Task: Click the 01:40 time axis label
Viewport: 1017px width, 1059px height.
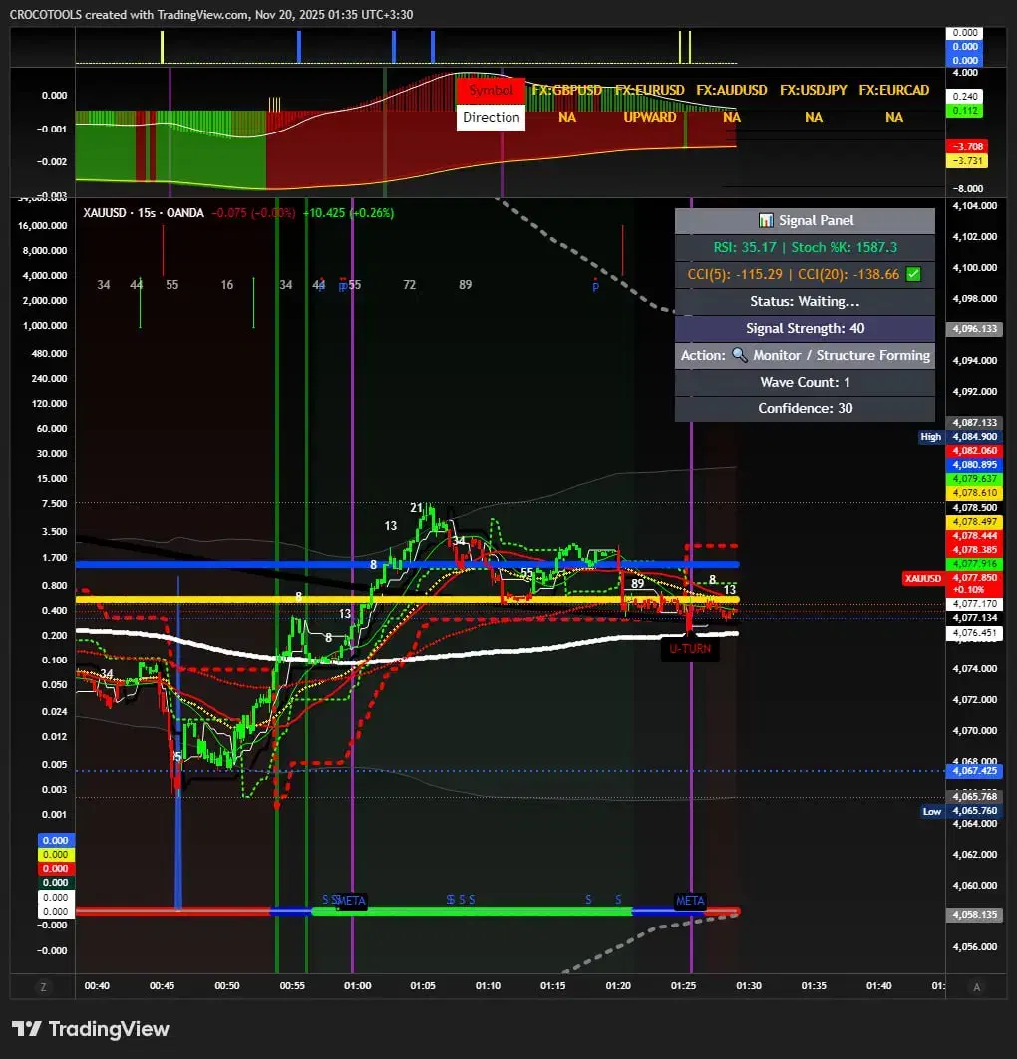Action: click(878, 986)
